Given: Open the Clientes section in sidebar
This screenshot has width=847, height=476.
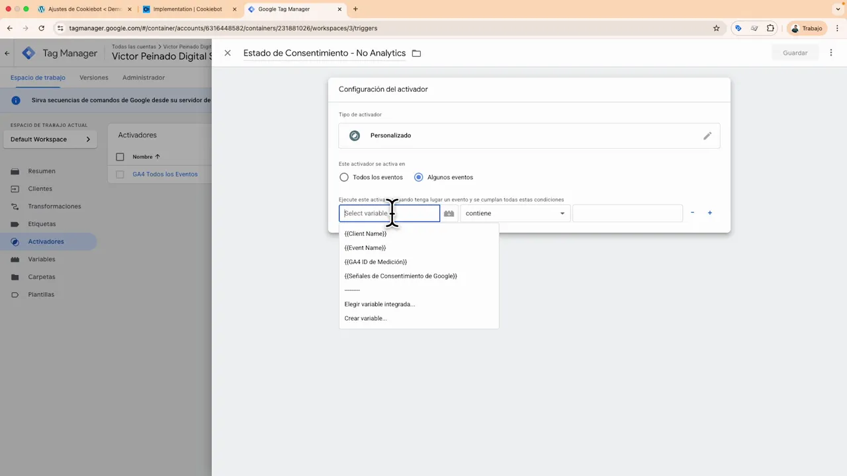Looking at the screenshot, I should [x=40, y=188].
